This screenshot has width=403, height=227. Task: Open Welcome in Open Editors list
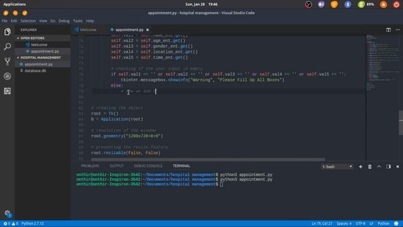[43, 45]
